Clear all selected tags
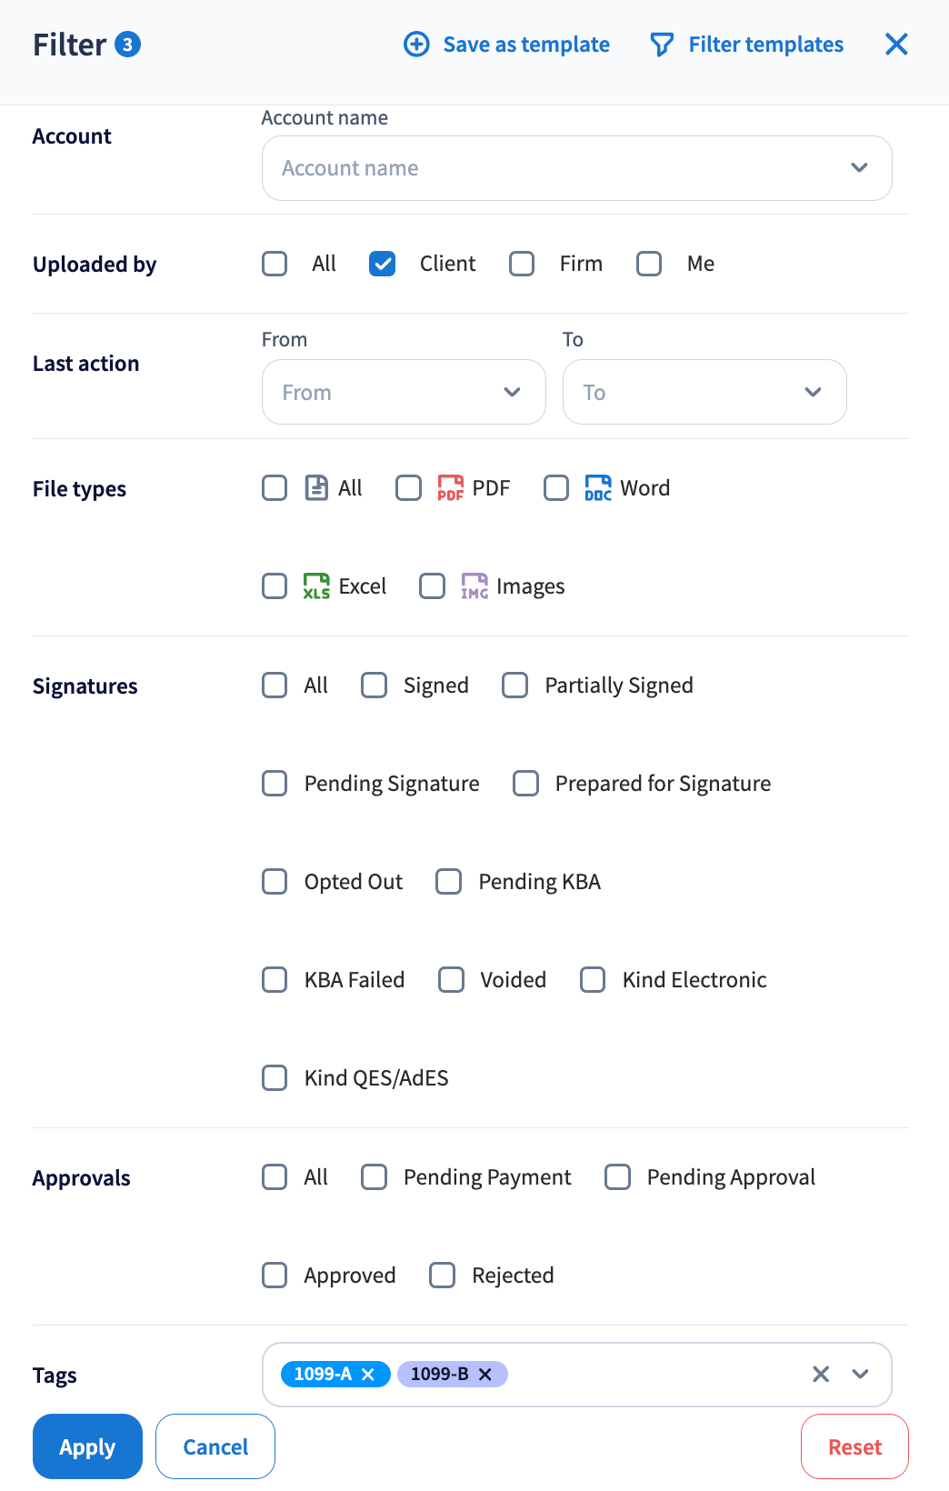Screen dimensions: 949x1491 pyautogui.click(x=821, y=1375)
